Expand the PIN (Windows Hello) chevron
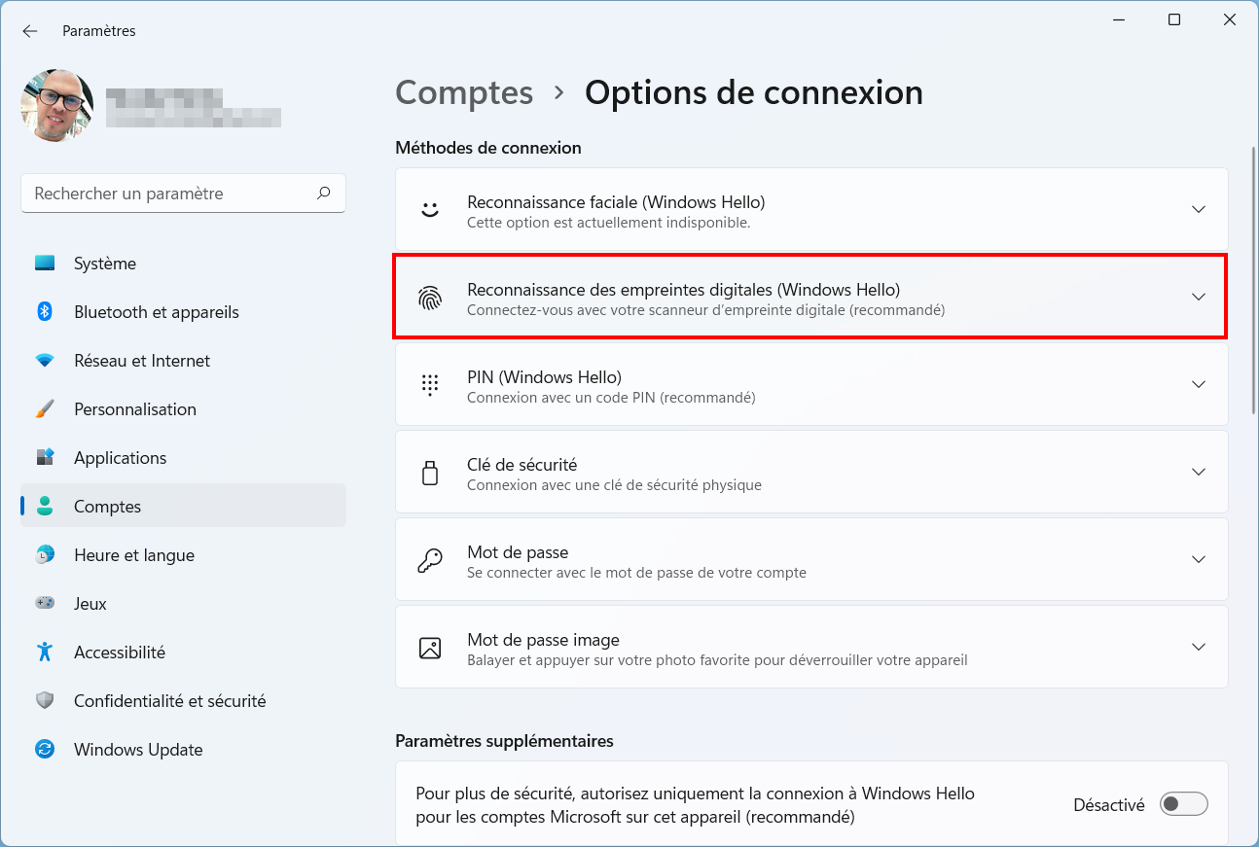 [x=1199, y=384]
